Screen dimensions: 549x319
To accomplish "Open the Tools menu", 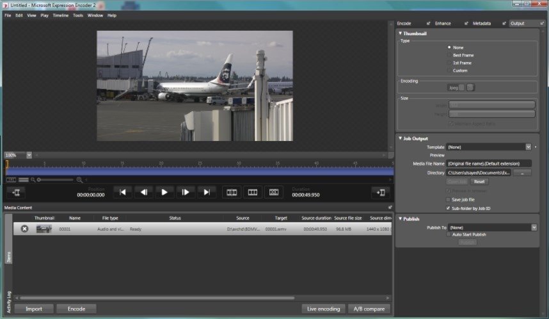I will (x=77, y=15).
